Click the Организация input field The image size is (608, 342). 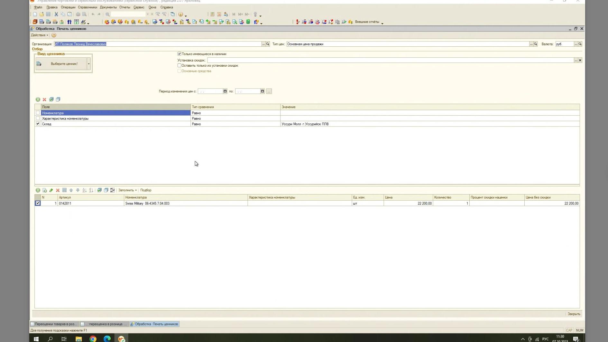(158, 44)
